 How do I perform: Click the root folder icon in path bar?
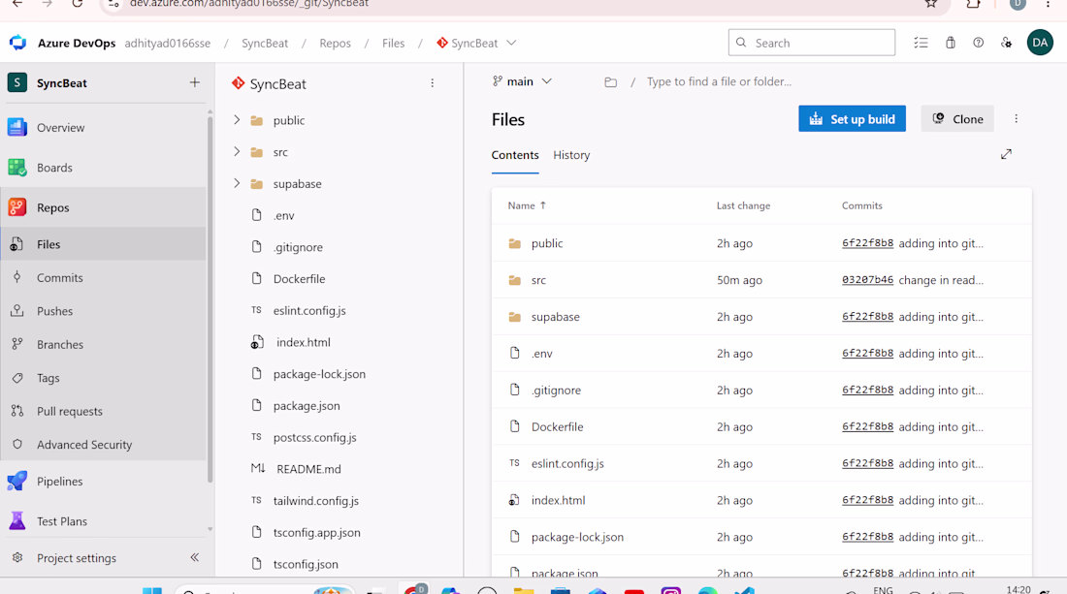point(610,82)
